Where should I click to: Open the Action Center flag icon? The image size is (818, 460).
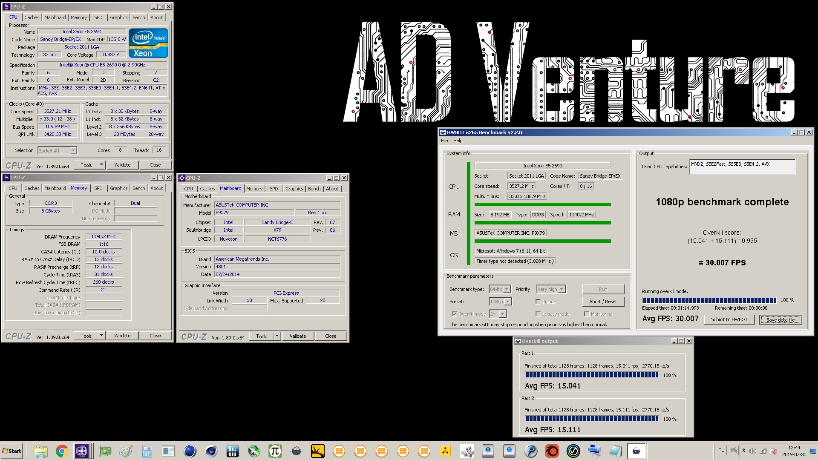click(x=773, y=451)
